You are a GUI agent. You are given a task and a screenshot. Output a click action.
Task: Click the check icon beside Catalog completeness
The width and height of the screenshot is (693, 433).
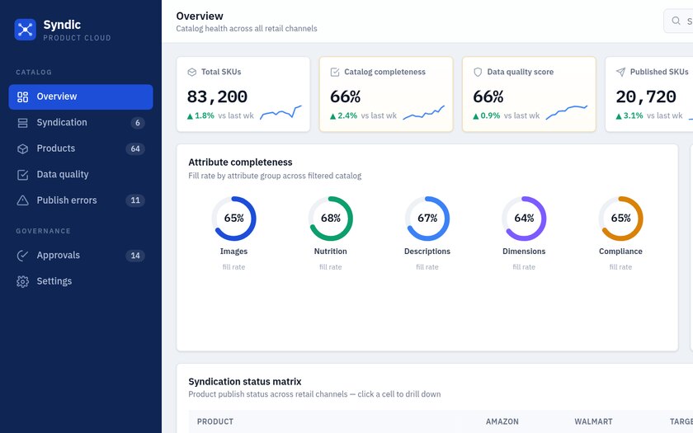(x=335, y=72)
